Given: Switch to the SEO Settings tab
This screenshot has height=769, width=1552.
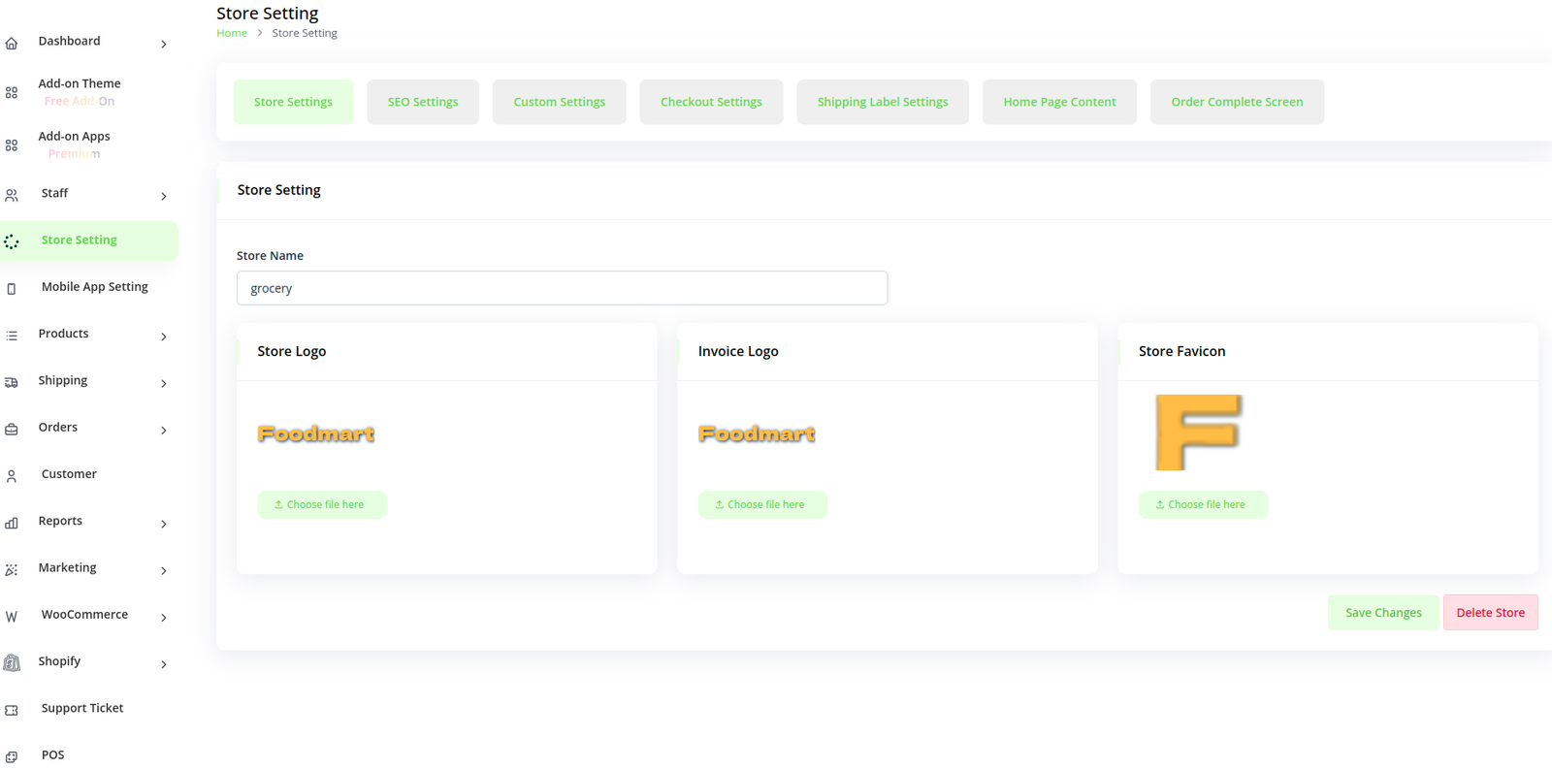Looking at the screenshot, I should click(423, 102).
